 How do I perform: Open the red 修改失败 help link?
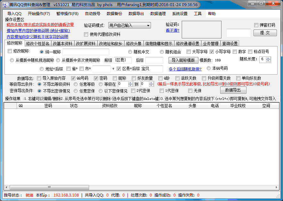pyautogui.click(x=40, y=25)
